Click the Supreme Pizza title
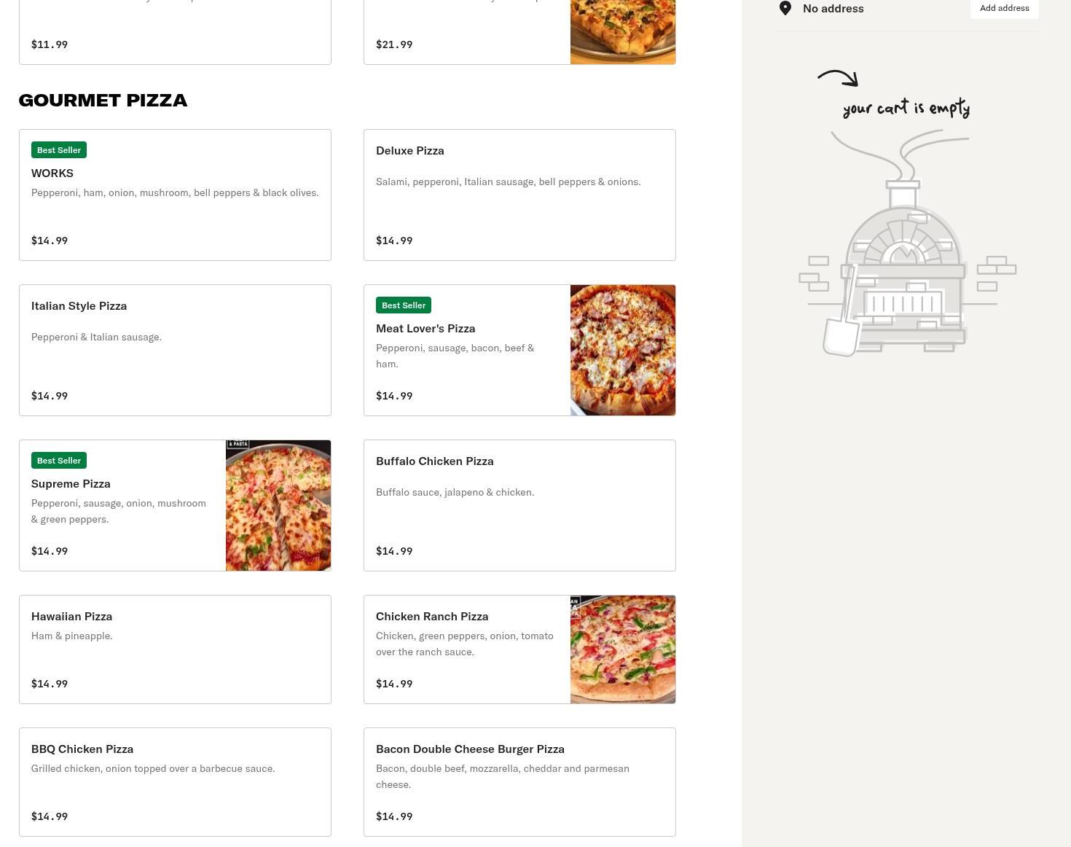Viewport: 1071px width, 847px height. tap(71, 484)
